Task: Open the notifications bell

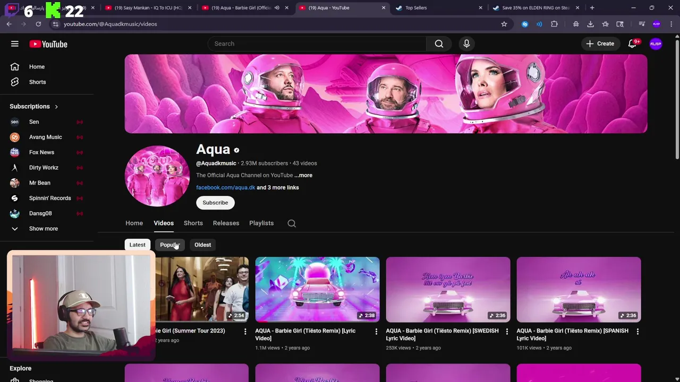Action: pyautogui.click(x=632, y=44)
